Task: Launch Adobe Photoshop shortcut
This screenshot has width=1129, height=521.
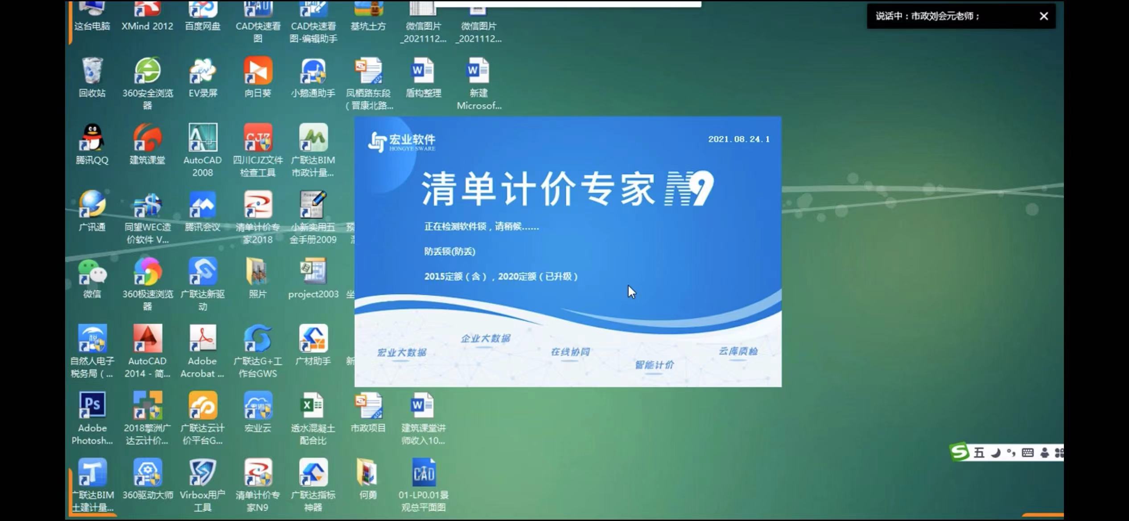Action: pyautogui.click(x=92, y=419)
